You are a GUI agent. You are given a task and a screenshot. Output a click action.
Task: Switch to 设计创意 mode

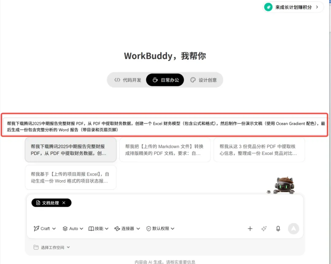coord(204,80)
